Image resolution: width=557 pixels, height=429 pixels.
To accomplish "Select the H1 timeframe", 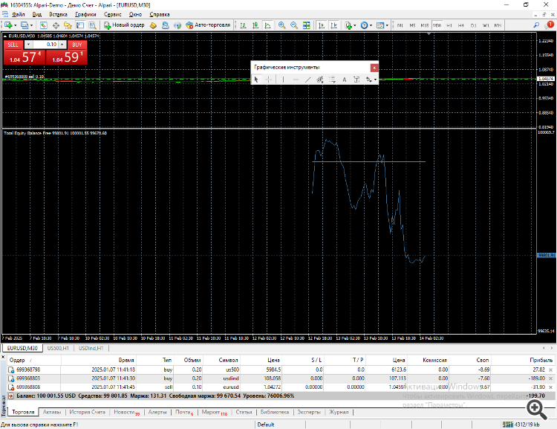I will [449, 25].
